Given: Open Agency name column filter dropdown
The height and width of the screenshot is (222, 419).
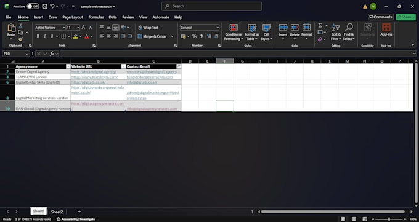Looking at the screenshot, I should [x=68, y=66].
